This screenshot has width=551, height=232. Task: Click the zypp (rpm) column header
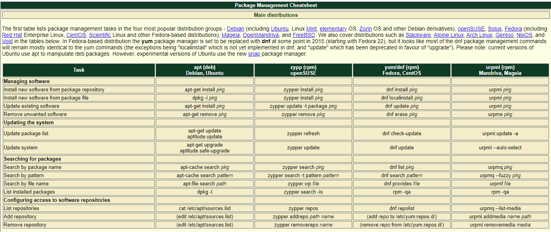point(303,70)
